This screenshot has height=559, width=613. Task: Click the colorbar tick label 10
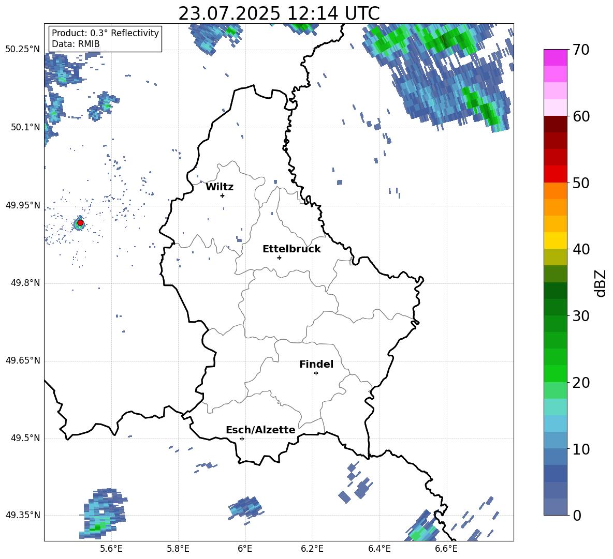(581, 449)
